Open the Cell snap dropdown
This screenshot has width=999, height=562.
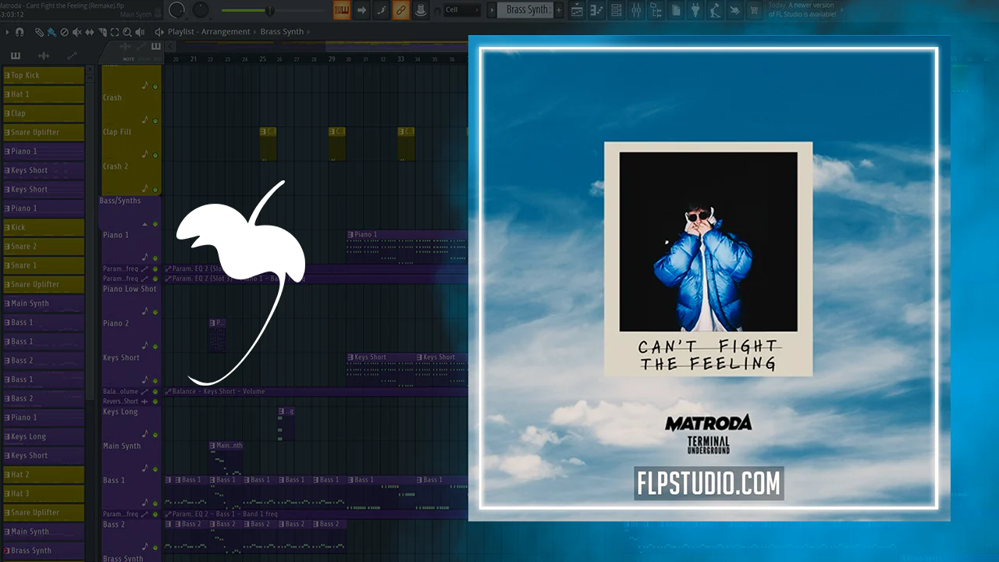tap(462, 10)
